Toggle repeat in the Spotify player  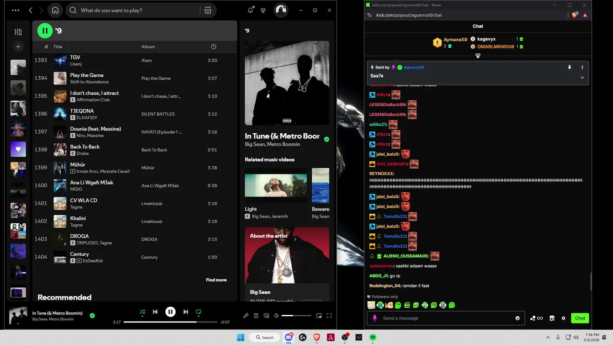point(198,312)
